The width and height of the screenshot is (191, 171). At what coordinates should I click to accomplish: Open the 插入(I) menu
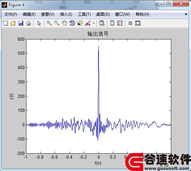[66, 14]
